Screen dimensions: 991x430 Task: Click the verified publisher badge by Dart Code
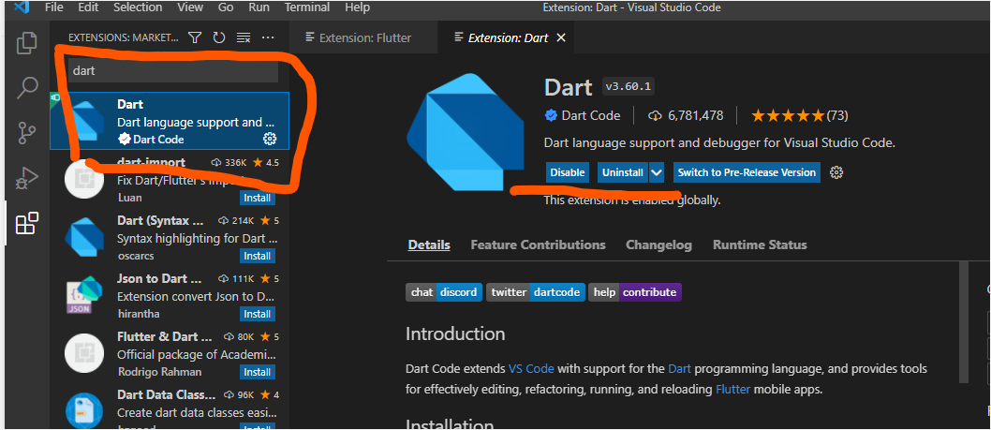tap(551, 116)
